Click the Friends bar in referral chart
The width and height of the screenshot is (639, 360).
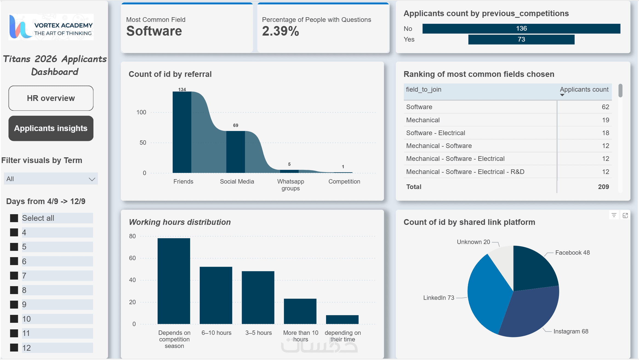click(x=182, y=133)
